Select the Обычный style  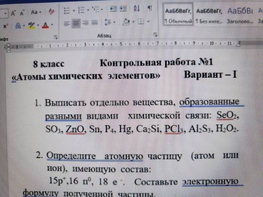[178, 15]
